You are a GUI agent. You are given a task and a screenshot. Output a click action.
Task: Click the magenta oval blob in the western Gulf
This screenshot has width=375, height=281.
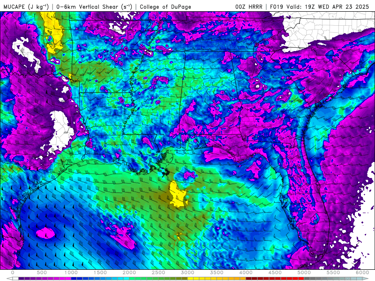(x=45, y=233)
